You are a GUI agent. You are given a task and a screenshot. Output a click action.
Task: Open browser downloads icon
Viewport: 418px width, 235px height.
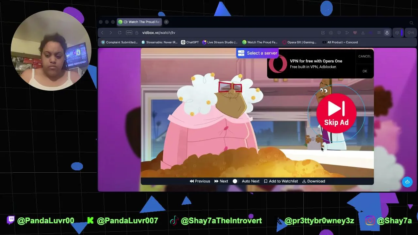(363, 33)
